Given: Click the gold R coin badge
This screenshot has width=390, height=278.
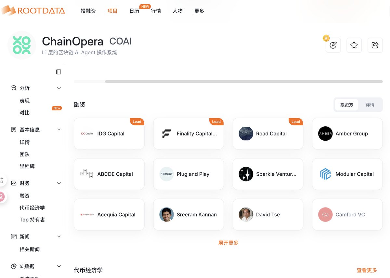Looking at the screenshot, I should click(326, 38).
